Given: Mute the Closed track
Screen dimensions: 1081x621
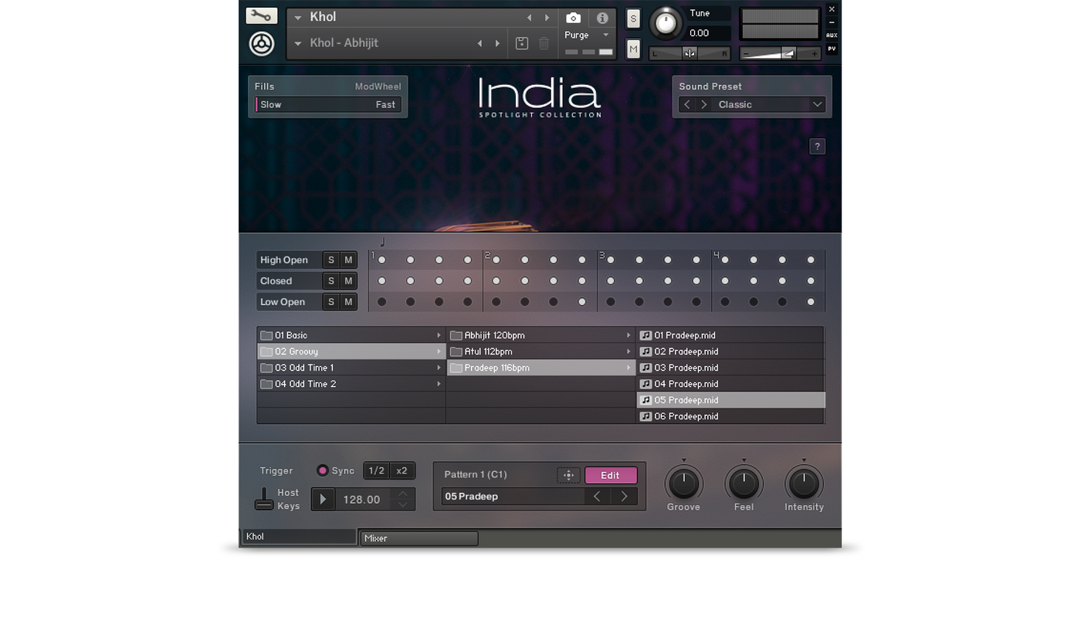Looking at the screenshot, I should pyautogui.click(x=348, y=281).
